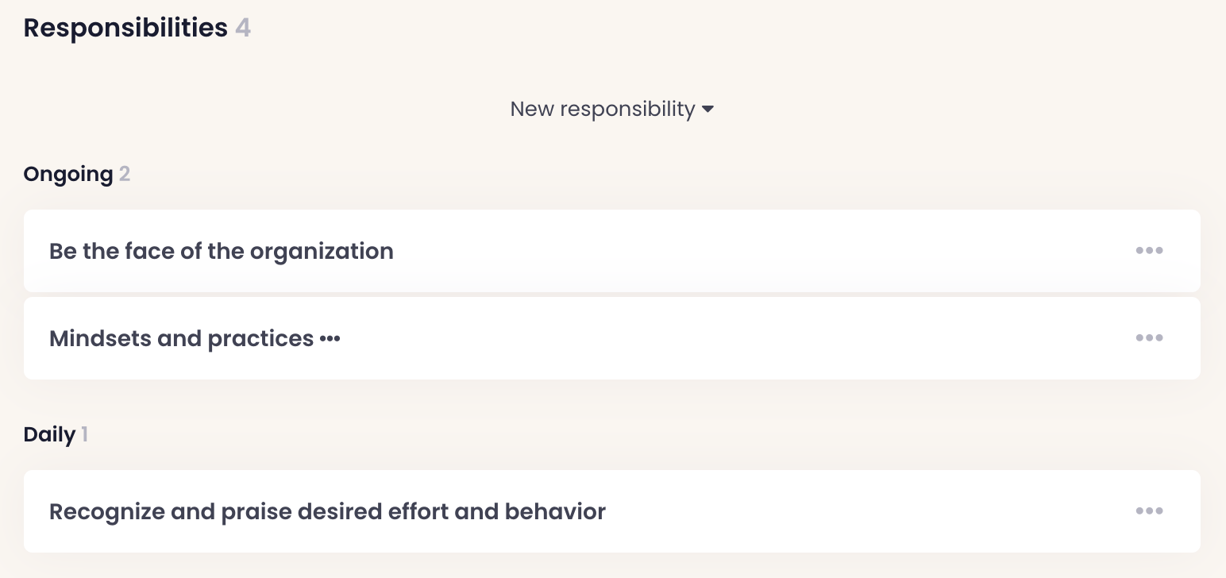Click the Daily section heading
This screenshot has width=1226, height=578.
pos(49,434)
